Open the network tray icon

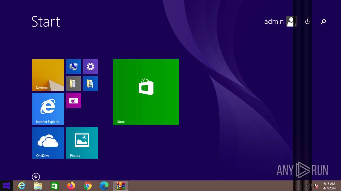(310, 186)
